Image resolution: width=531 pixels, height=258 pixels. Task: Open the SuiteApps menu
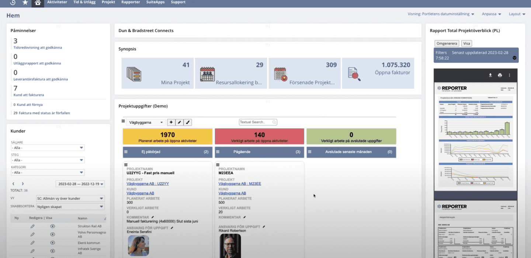(x=155, y=2)
